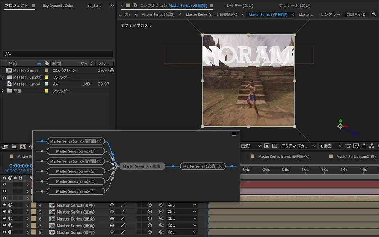Click the solo column header dot
This screenshot has width=379, height=237.
click(x=15, y=178)
